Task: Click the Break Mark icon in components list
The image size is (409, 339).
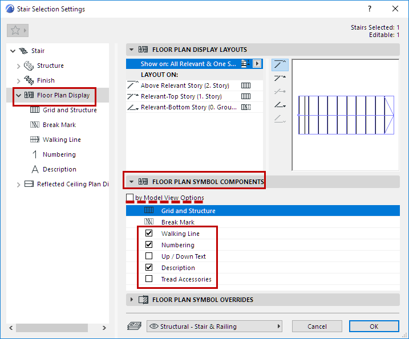Action: tap(149, 222)
